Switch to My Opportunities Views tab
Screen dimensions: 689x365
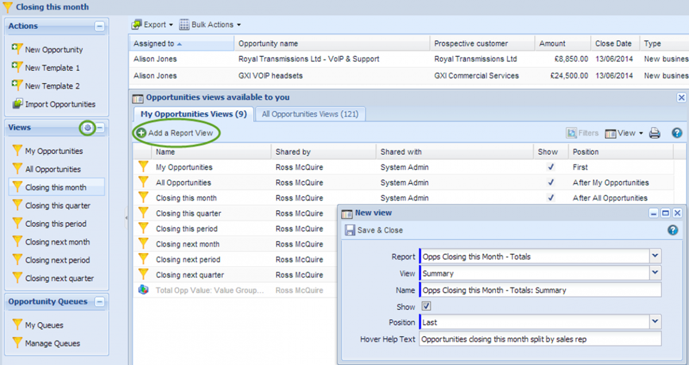point(194,114)
